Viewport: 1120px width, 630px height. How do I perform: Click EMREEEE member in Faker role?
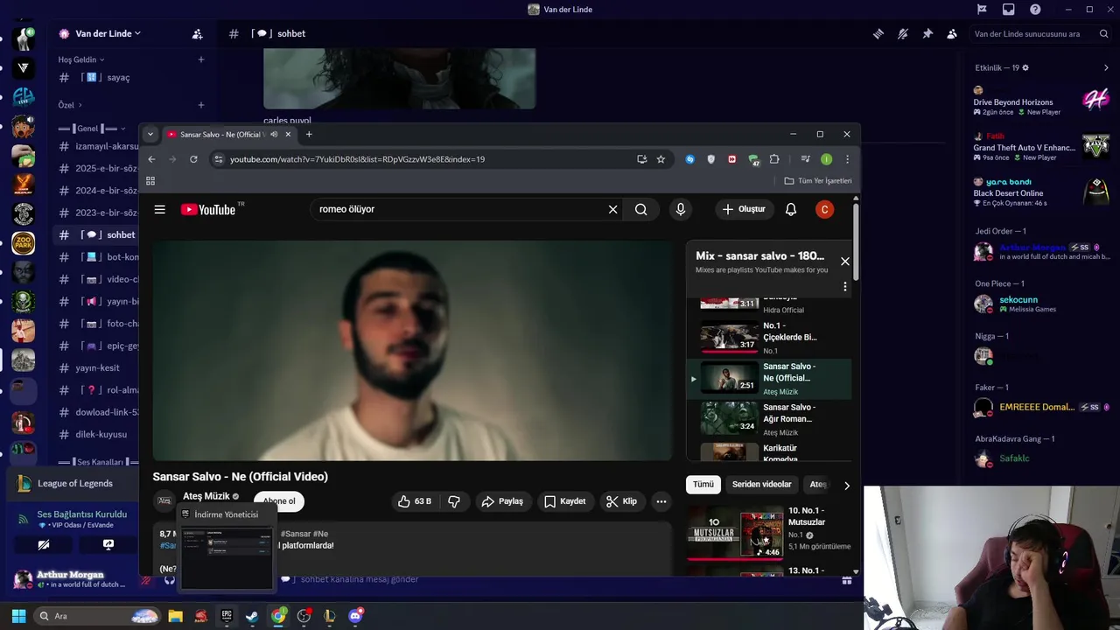tap(1041, 407)
